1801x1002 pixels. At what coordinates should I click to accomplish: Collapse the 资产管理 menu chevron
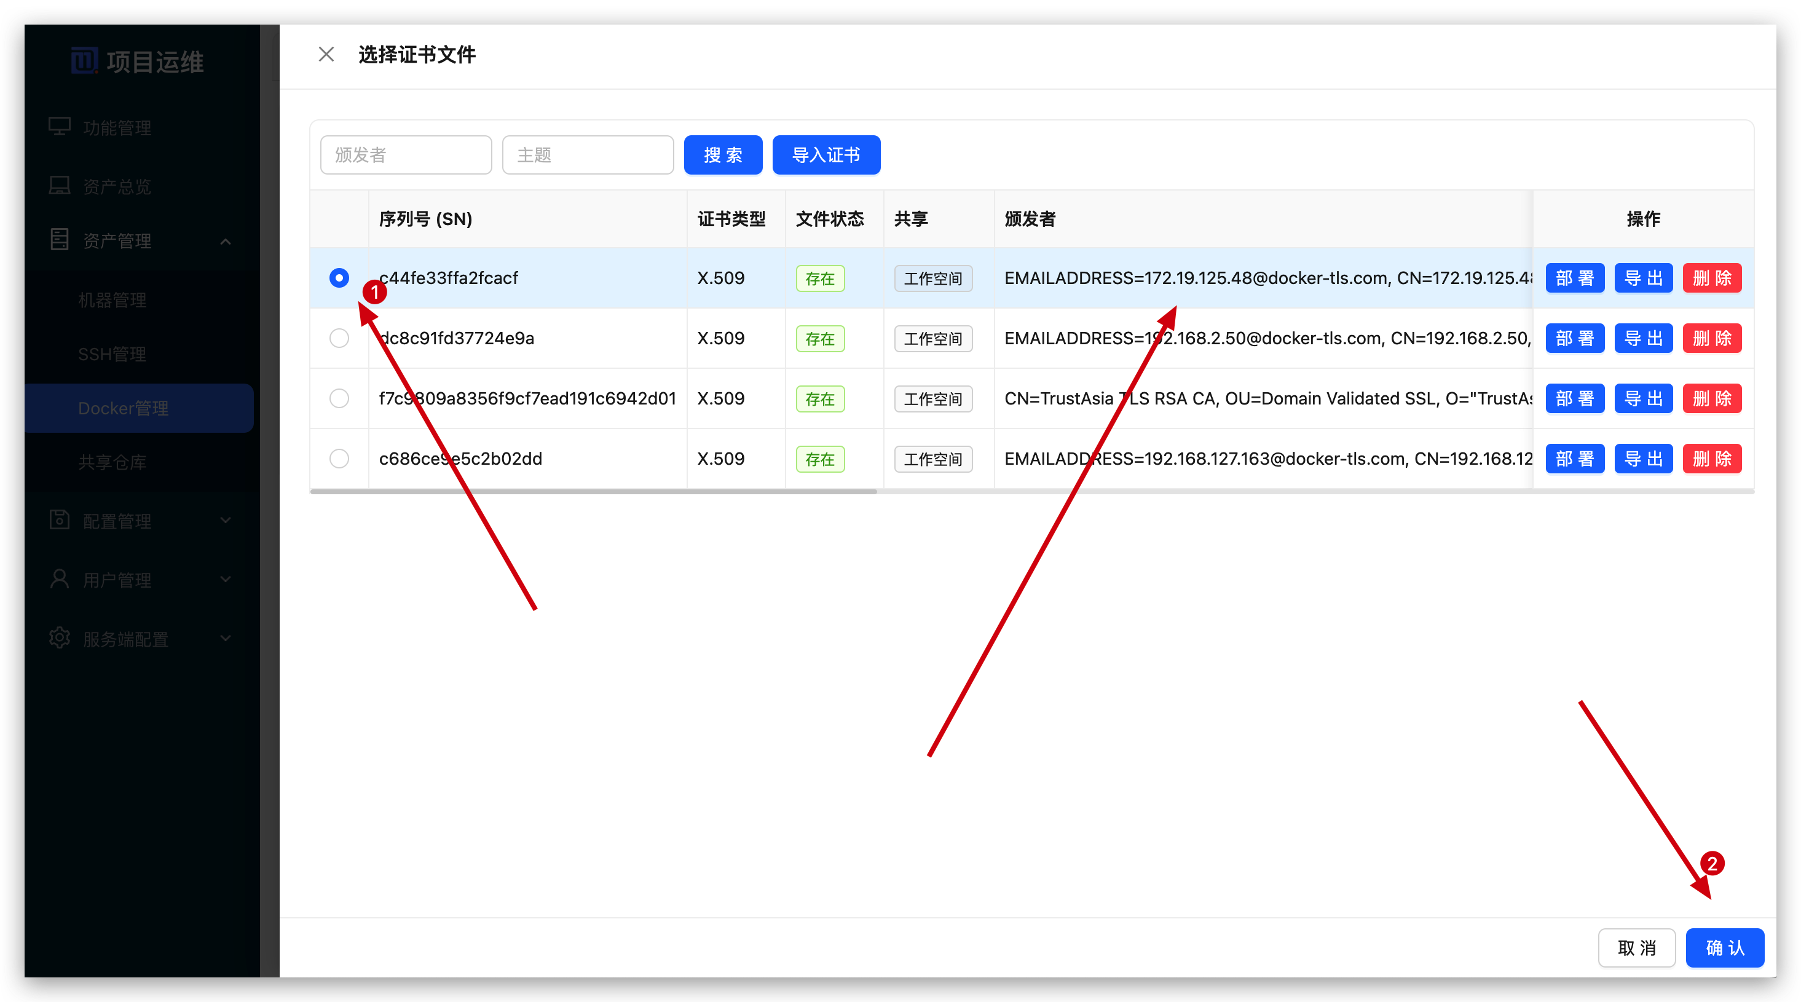[x=225, y=241]
